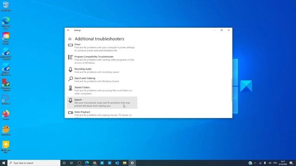Click the volume speaker tray icon

(270, 163)
